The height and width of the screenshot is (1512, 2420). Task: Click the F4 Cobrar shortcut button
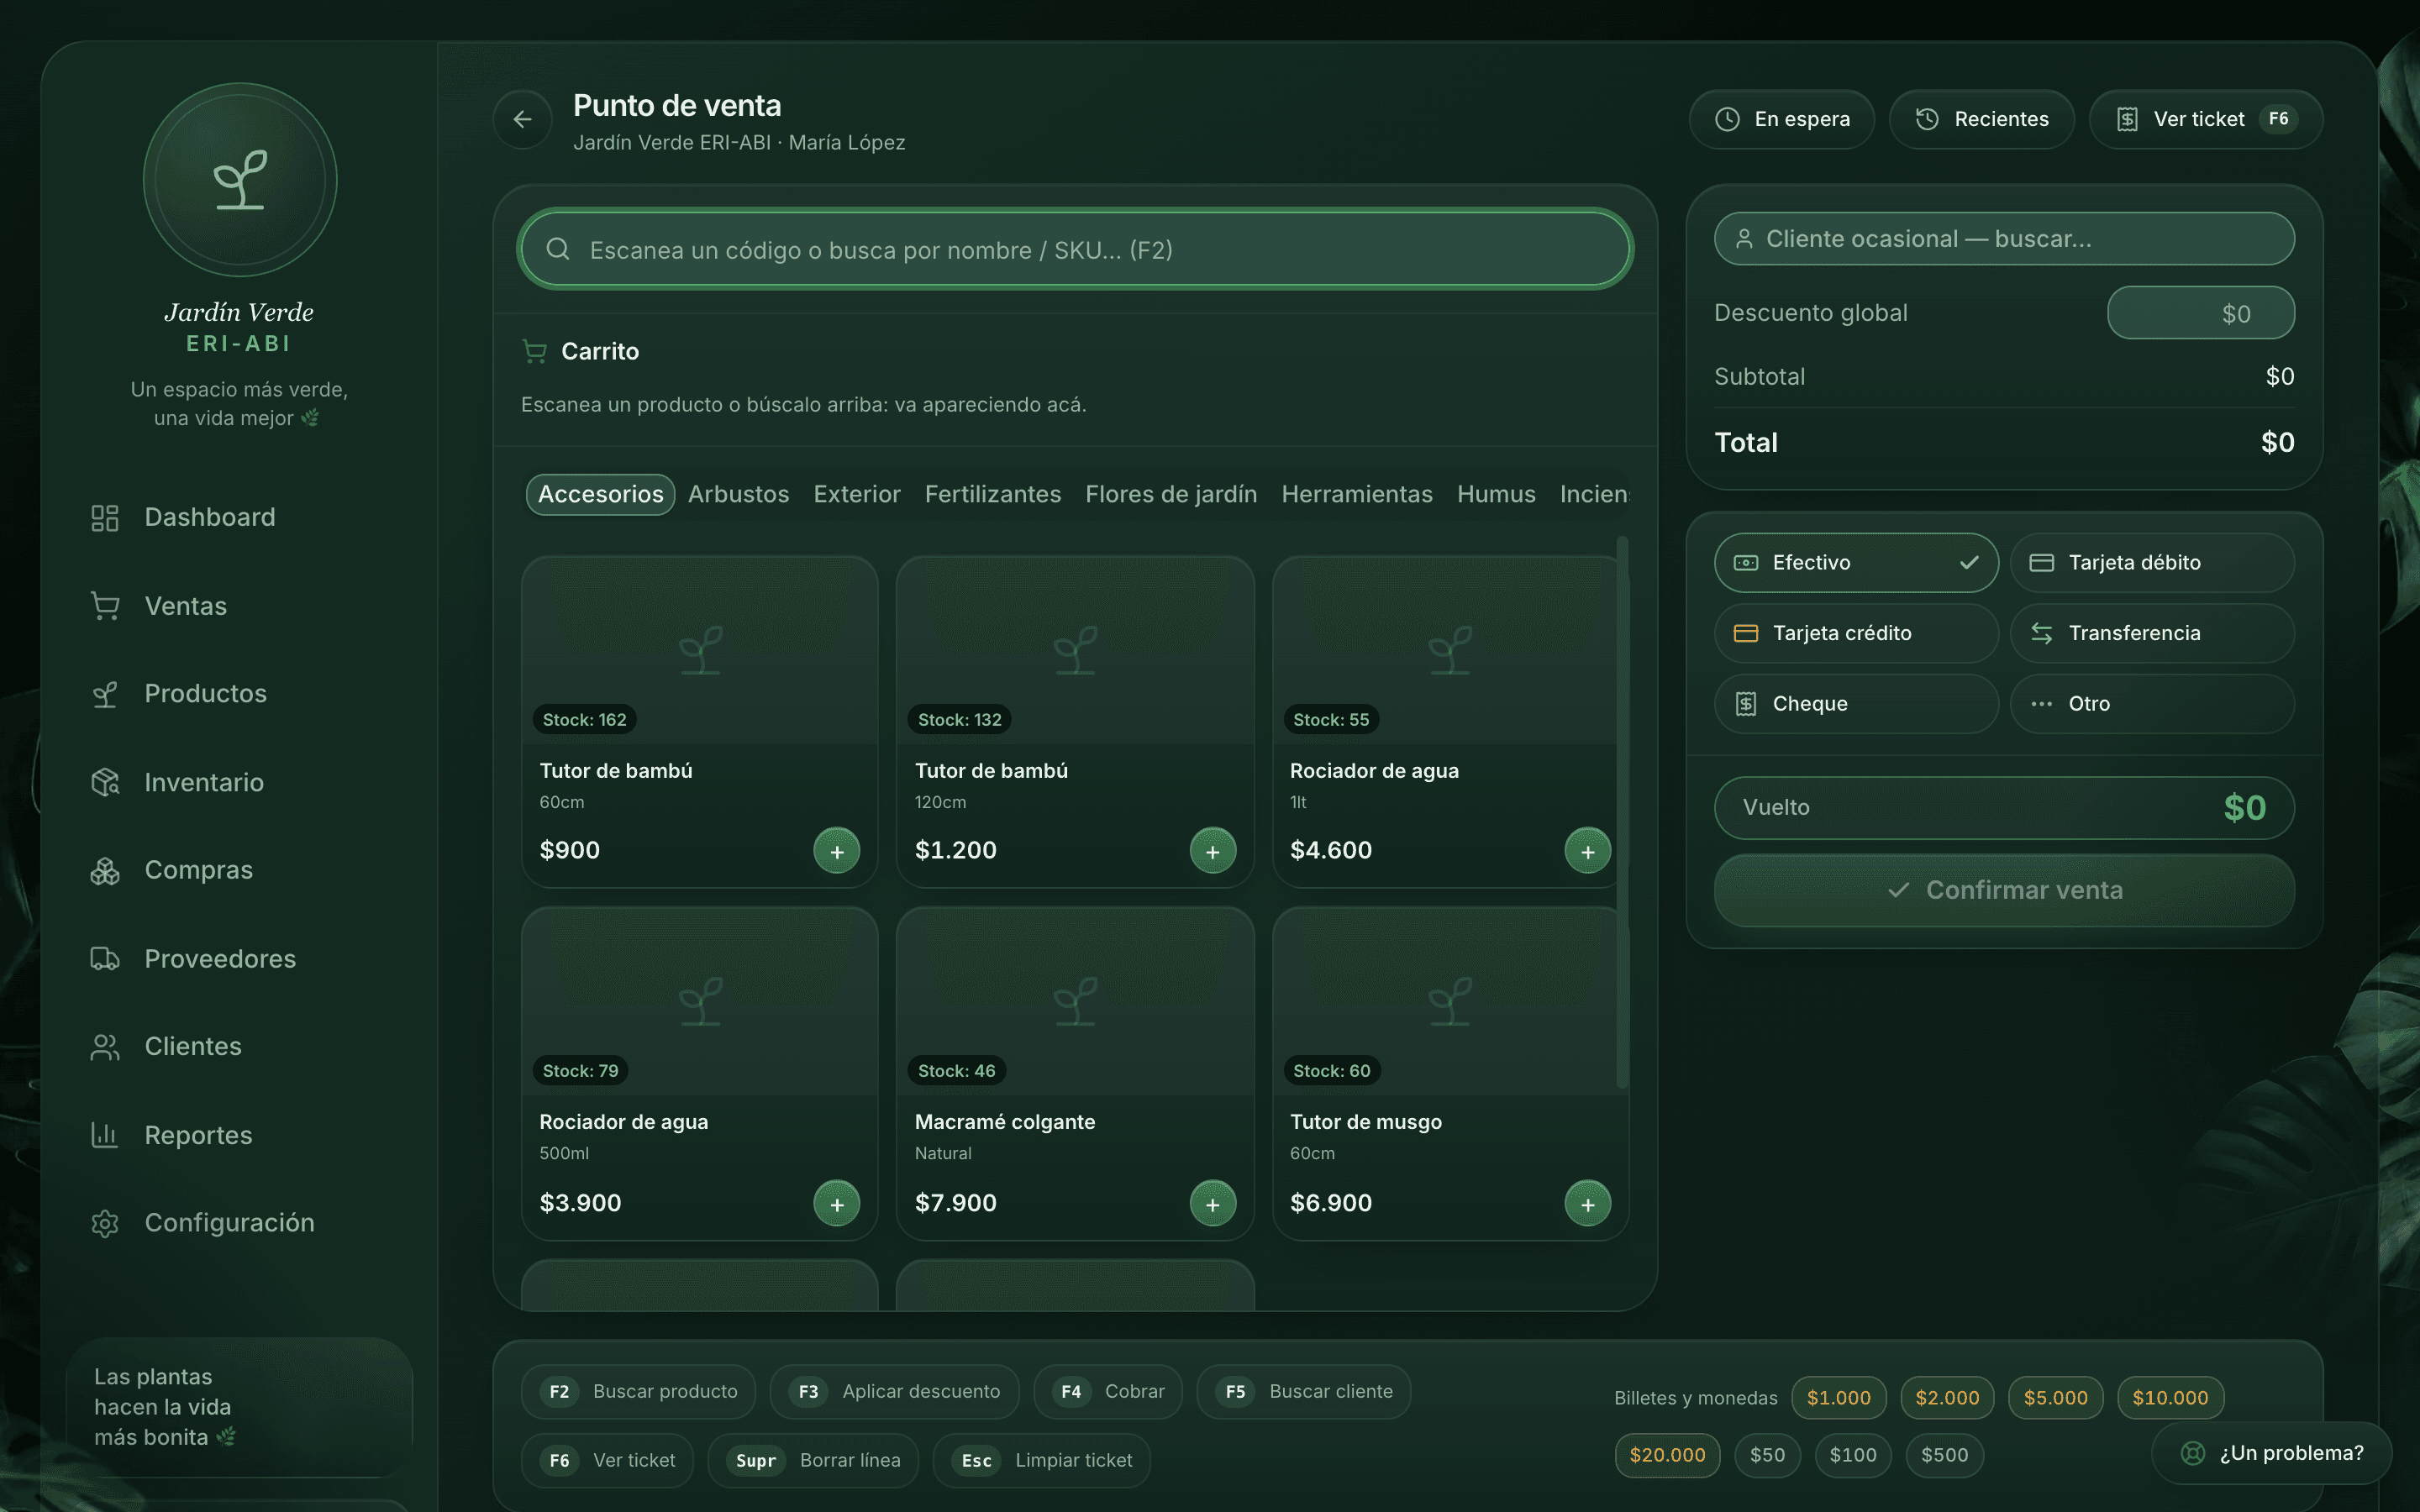[1108, 1391]
